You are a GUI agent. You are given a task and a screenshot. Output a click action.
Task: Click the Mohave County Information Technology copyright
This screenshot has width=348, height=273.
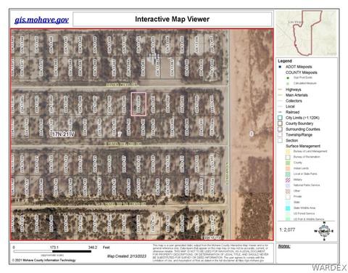(43, 260)
